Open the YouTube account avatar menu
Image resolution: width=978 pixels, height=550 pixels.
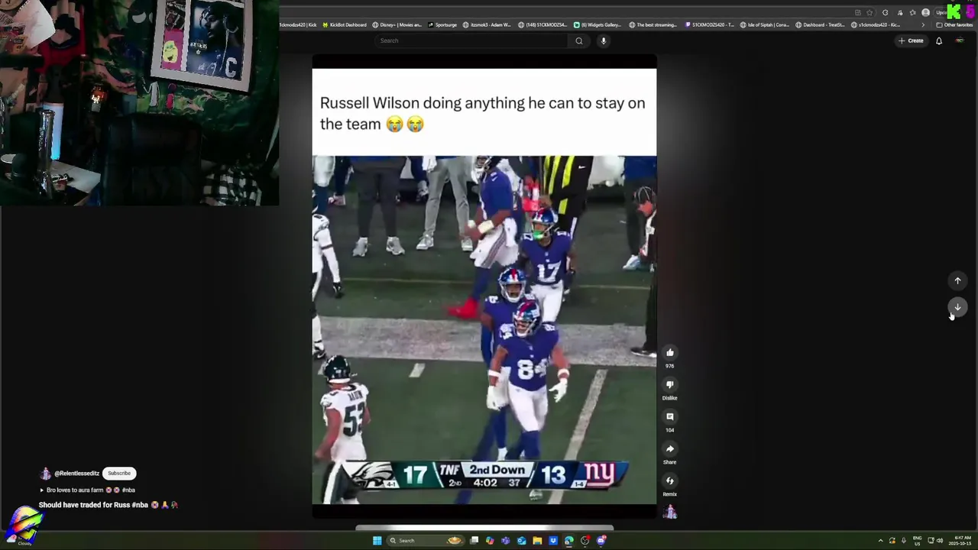[960, 40]
